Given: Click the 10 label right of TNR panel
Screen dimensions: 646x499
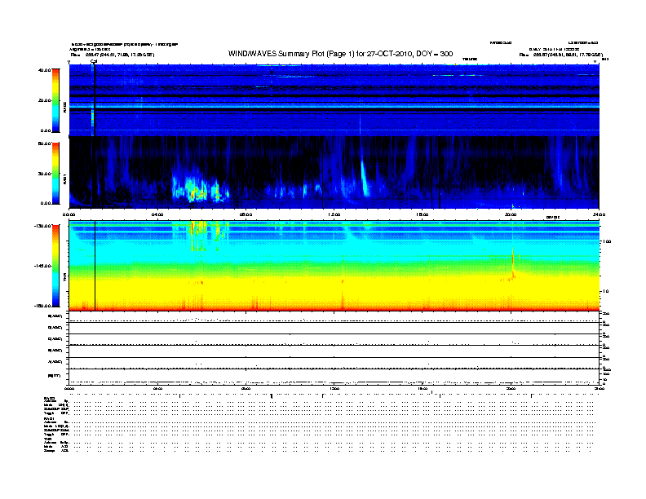Looking at the screenshot, I should (606, 291).
